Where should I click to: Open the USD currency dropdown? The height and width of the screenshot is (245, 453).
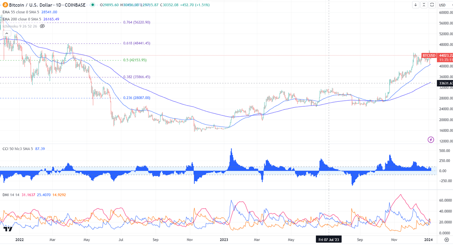[445, 5]
